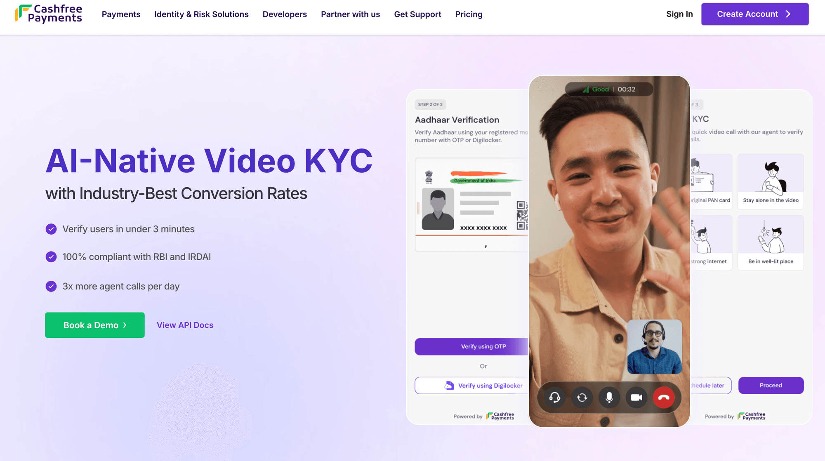Image resolution: width=825 pixels, height=461 pixels.
Task: Click the text '3x more agent calls per day'
Action: 121,286
